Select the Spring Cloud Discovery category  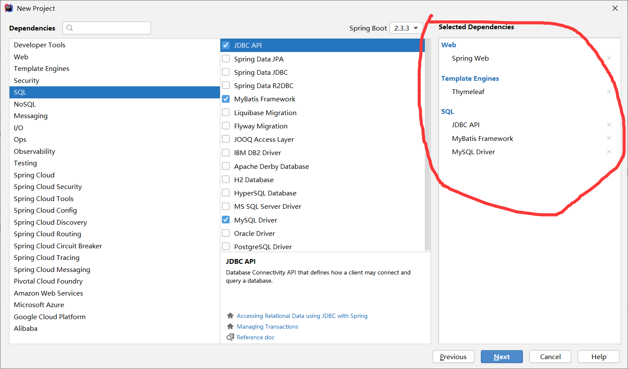tap(114, 222)
